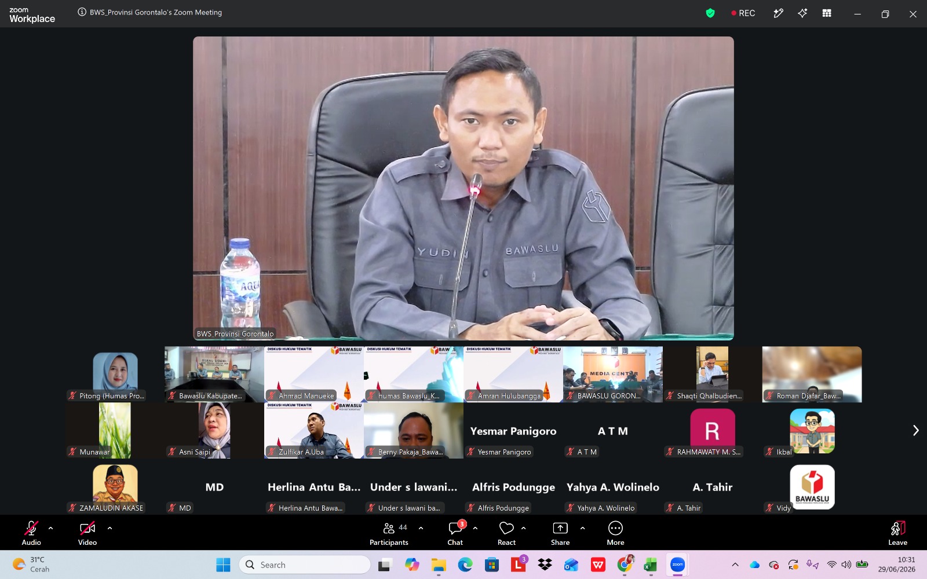Click the Herlina Antu Ba... name tile

tap(314, 486)
